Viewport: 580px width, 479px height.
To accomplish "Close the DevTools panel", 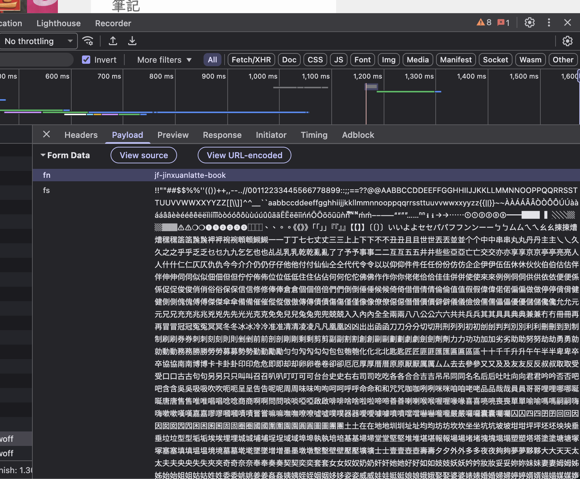I will pyautogui.click(x=567, y=23).
